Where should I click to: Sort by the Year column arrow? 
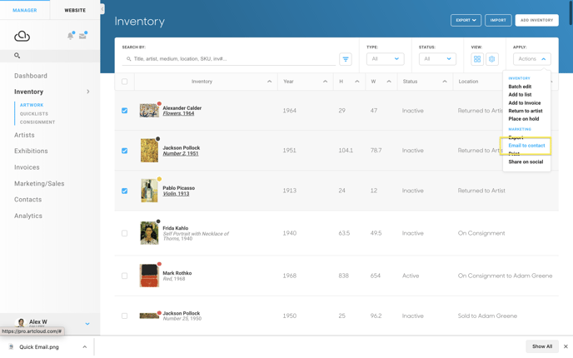pyautogui.click(x=326, y=82)
